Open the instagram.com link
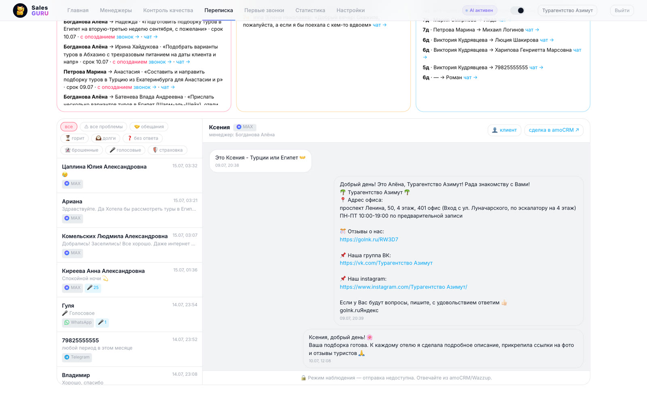The width and height of the screenshot is (647, 404). [x=403, y=287]
